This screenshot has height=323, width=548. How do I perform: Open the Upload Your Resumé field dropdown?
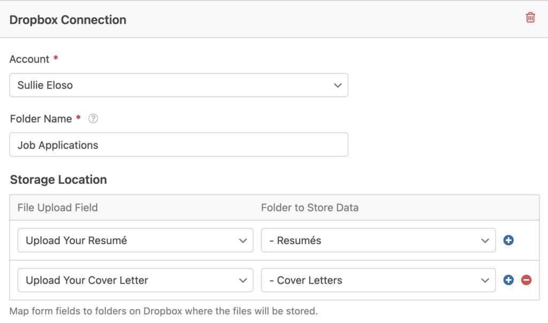[x=135, y=240]
